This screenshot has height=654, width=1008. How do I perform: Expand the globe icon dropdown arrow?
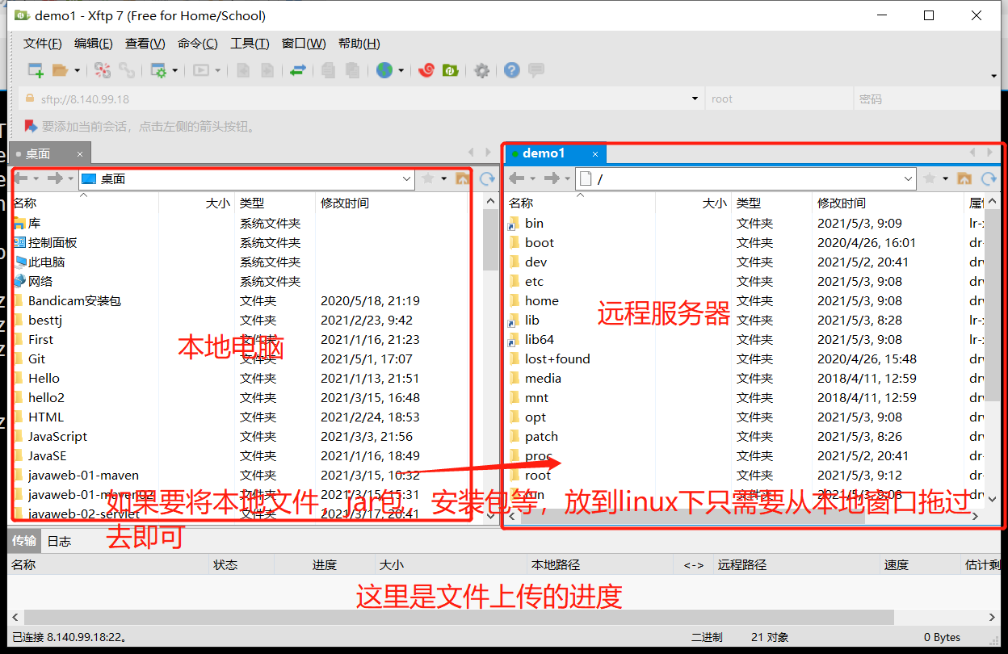point(401,71)
